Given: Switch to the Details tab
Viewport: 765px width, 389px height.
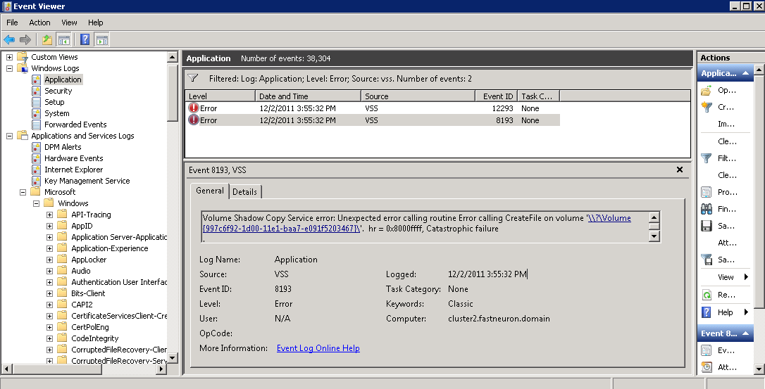Looking at the screenshot, I should coord(244,191).
